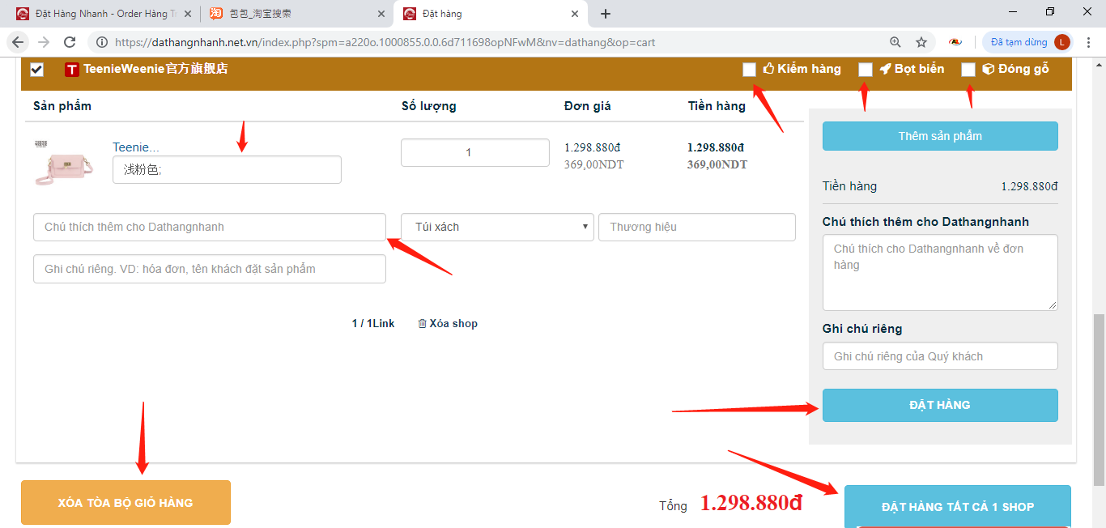Image resolution: width=1106 pixels, height=528 pixels.
Task: Tick the Bọt biển checkbox
Action: coord(866,70)
